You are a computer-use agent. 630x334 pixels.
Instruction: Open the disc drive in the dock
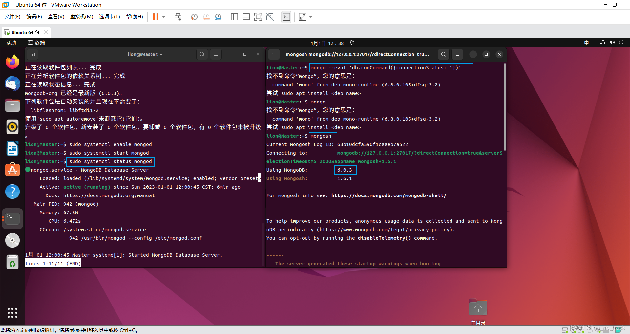(x=12, y=240)
